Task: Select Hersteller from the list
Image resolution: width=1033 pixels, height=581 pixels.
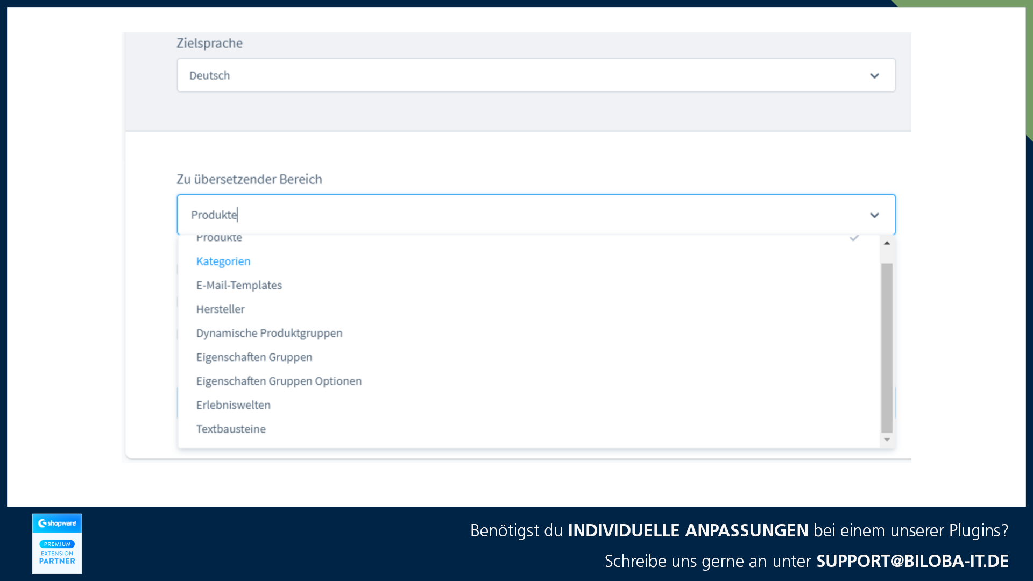Action: pyautogui.click(x=221, y=309)
